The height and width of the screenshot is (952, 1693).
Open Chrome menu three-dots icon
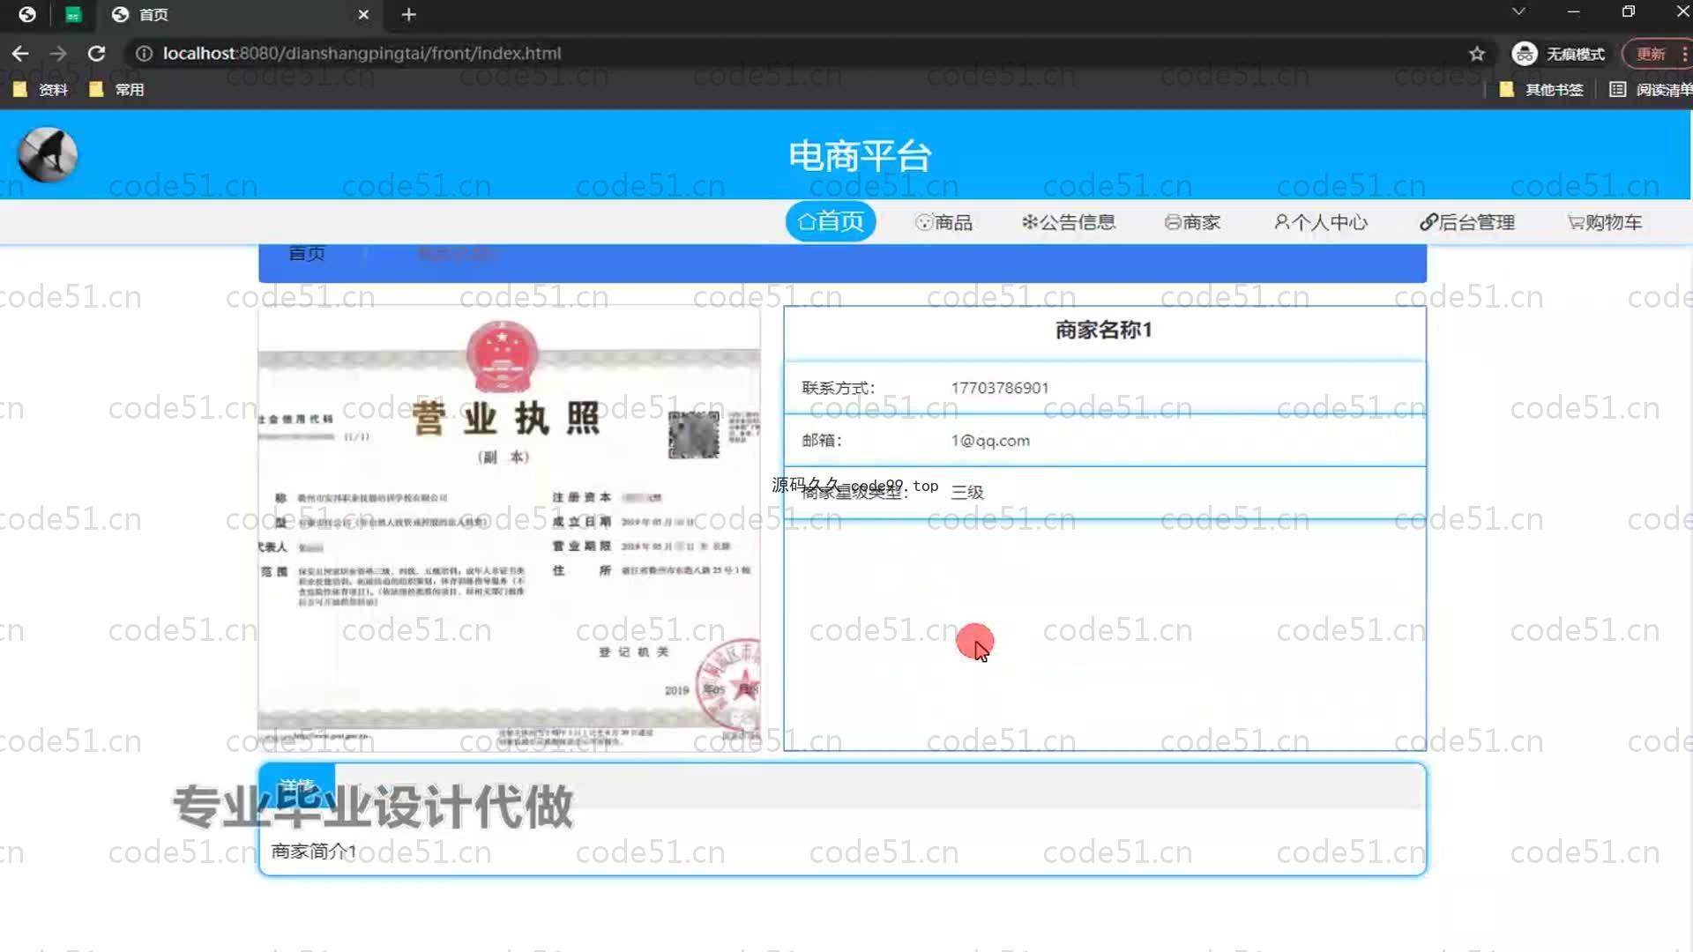click(x=1684, y=54)
